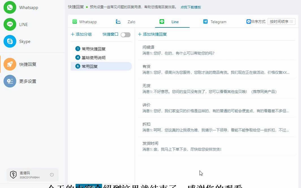
Task: Click 添加分组 to add a group
Action: click(82, 34)
